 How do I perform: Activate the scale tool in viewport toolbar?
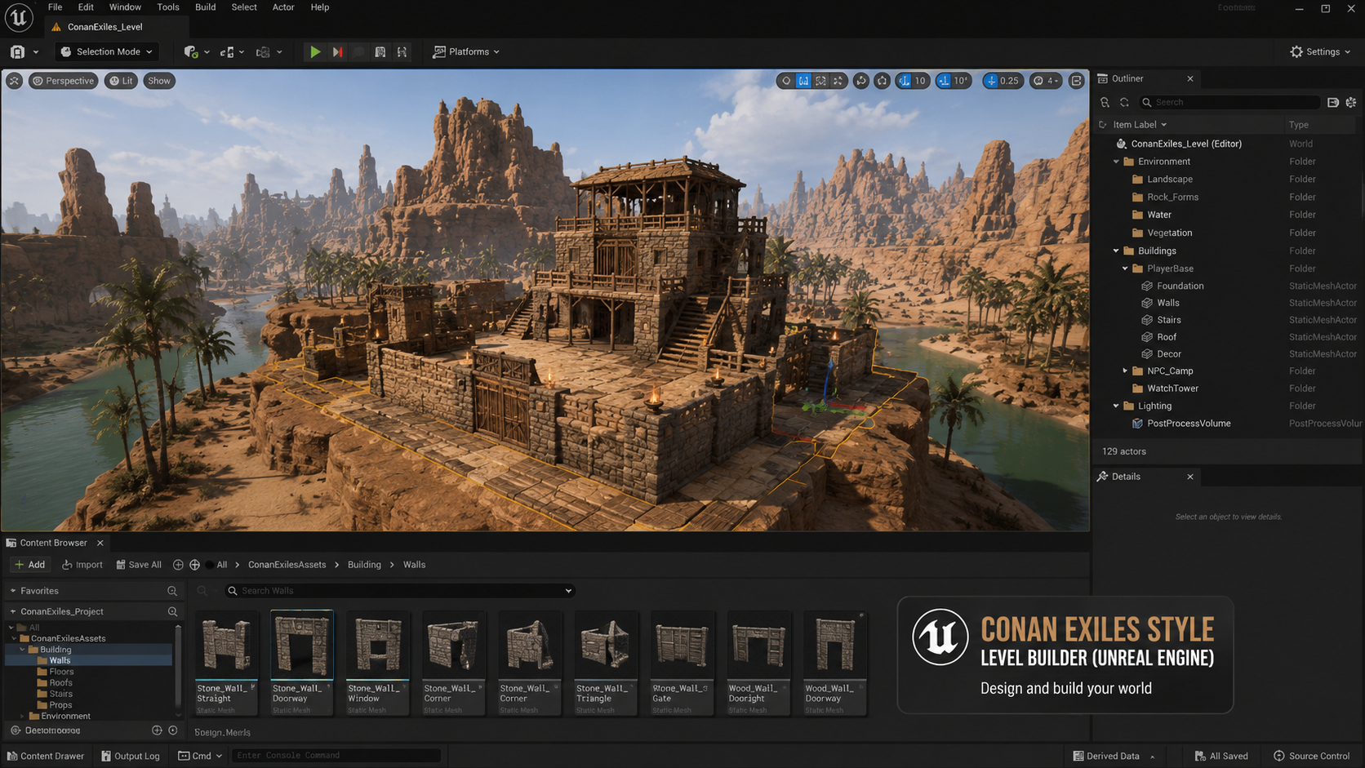click(838, 81)
